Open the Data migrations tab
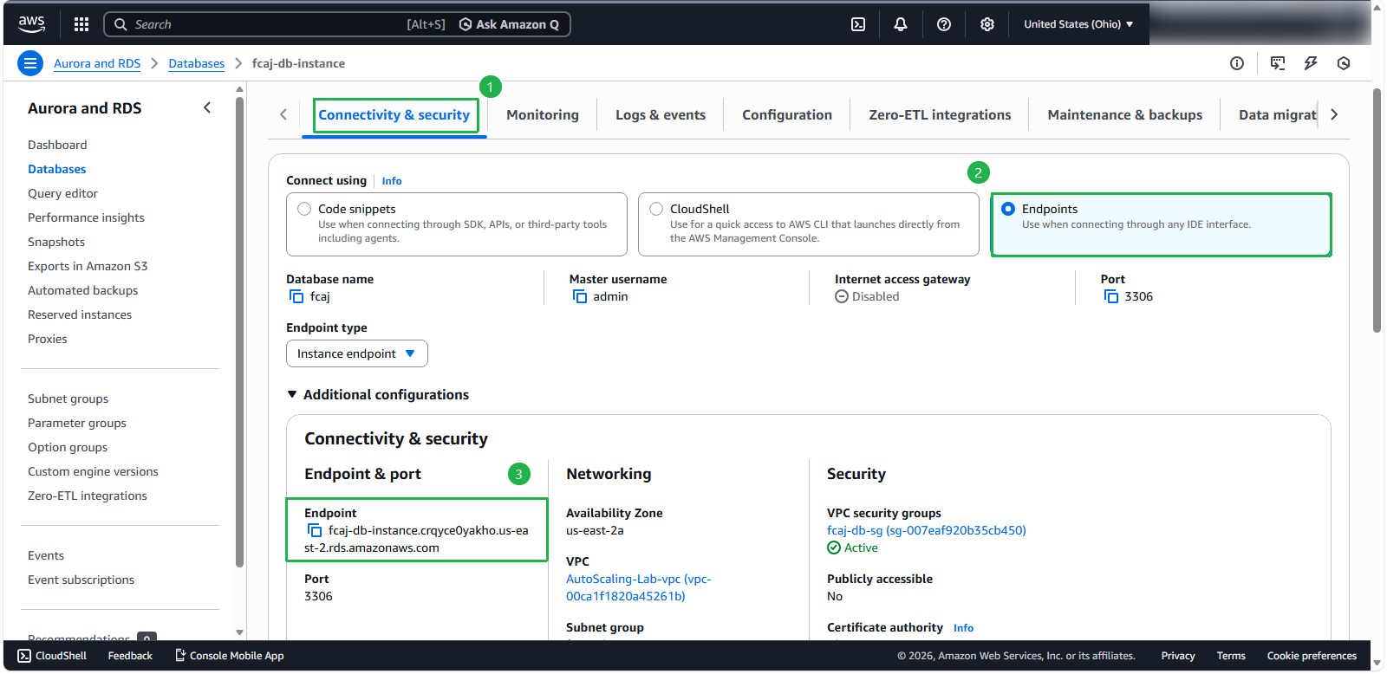The width and height of the screenshot is (1387, 674). (1278, 114)
